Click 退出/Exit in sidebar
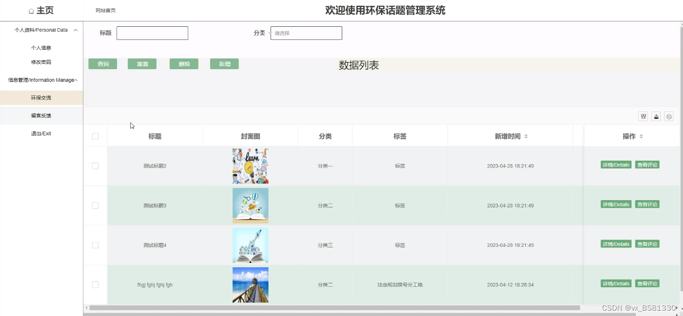The image size is (683, 316). (x=41, y=133)
